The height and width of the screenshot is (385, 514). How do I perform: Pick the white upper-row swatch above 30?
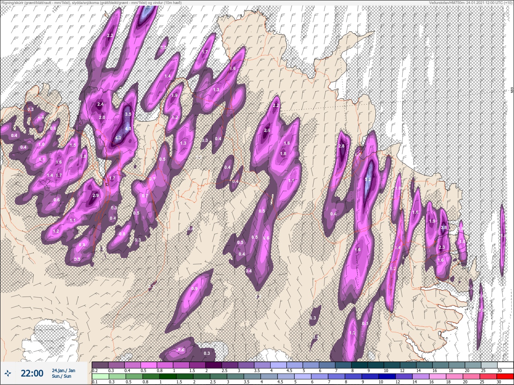pyautogui.click(x=505, y=365)
